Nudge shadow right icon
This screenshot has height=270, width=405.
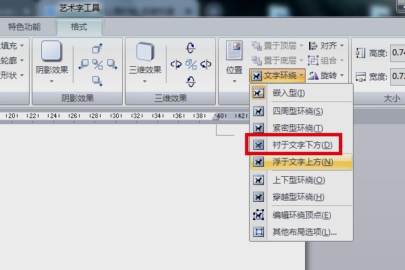tap(112, 64)
